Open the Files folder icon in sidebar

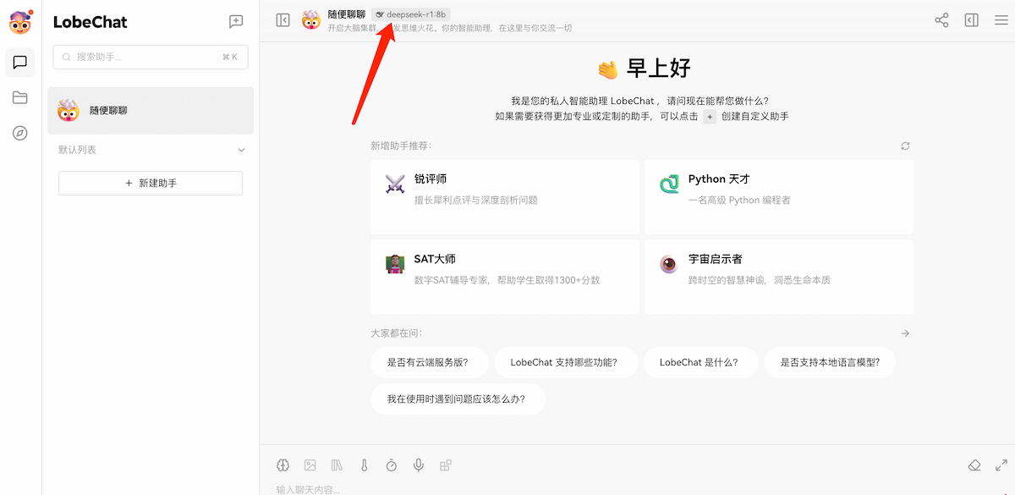point(20,97)
